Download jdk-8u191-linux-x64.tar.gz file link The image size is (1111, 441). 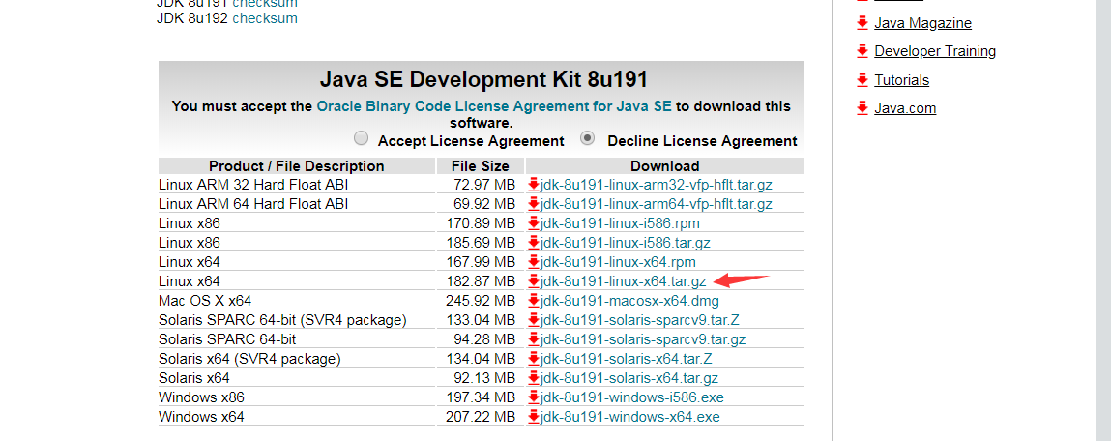tap(623, 281)
